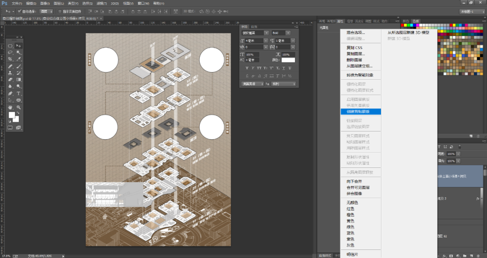Pick the red swatch in Swatches panel
This screenshot has width=487, height=258.
point(403,25)
